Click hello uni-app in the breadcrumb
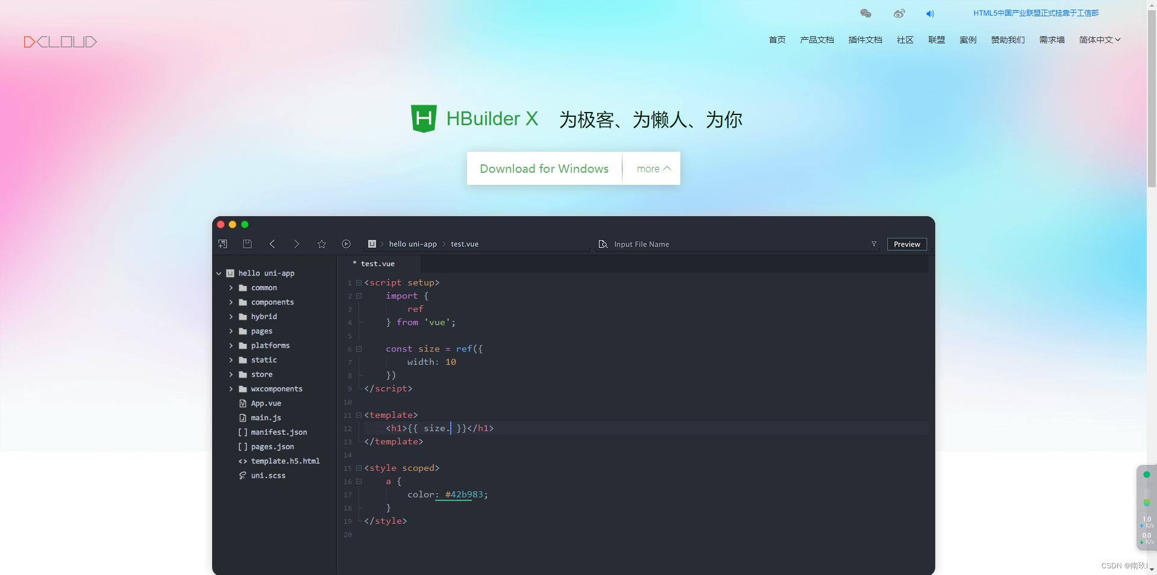 413,244
